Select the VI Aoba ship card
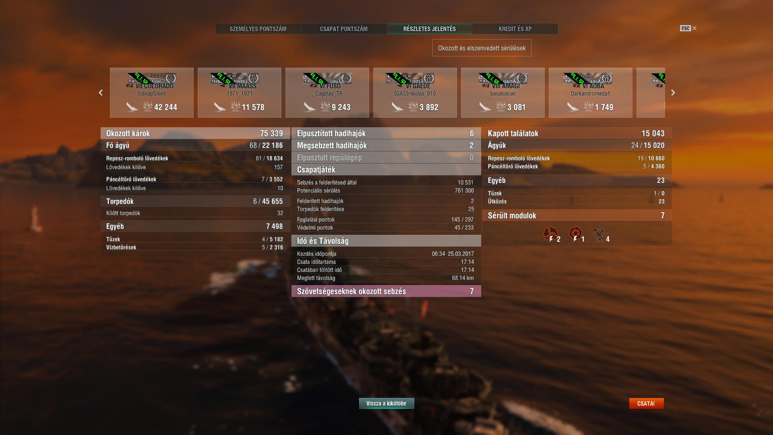 coord(591,93)
